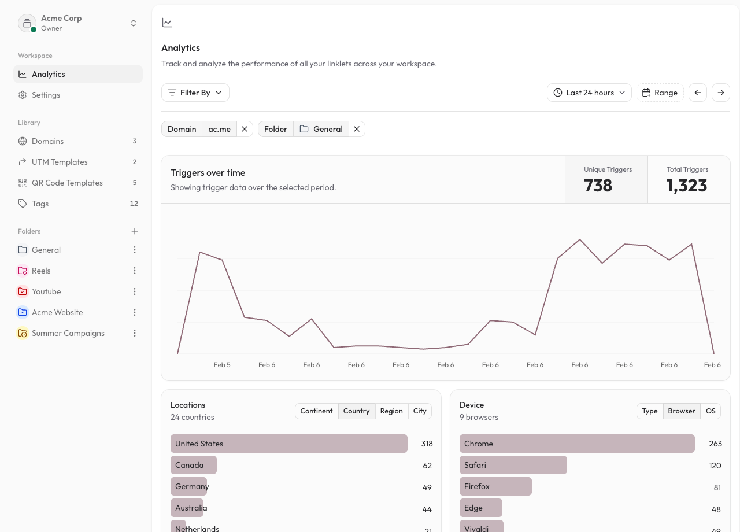Select the UTM Templates arrow icon
The width and height of the screenshot is (740, 532).
tap(22, 162)
